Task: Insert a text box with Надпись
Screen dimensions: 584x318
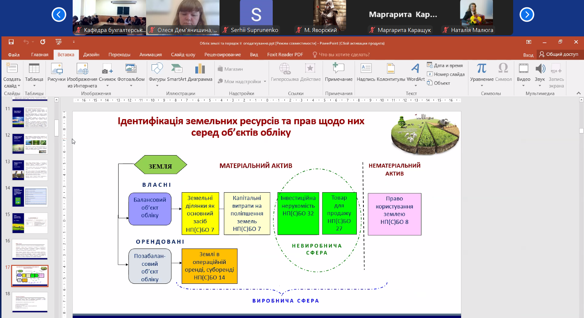Action: point(366,69)
